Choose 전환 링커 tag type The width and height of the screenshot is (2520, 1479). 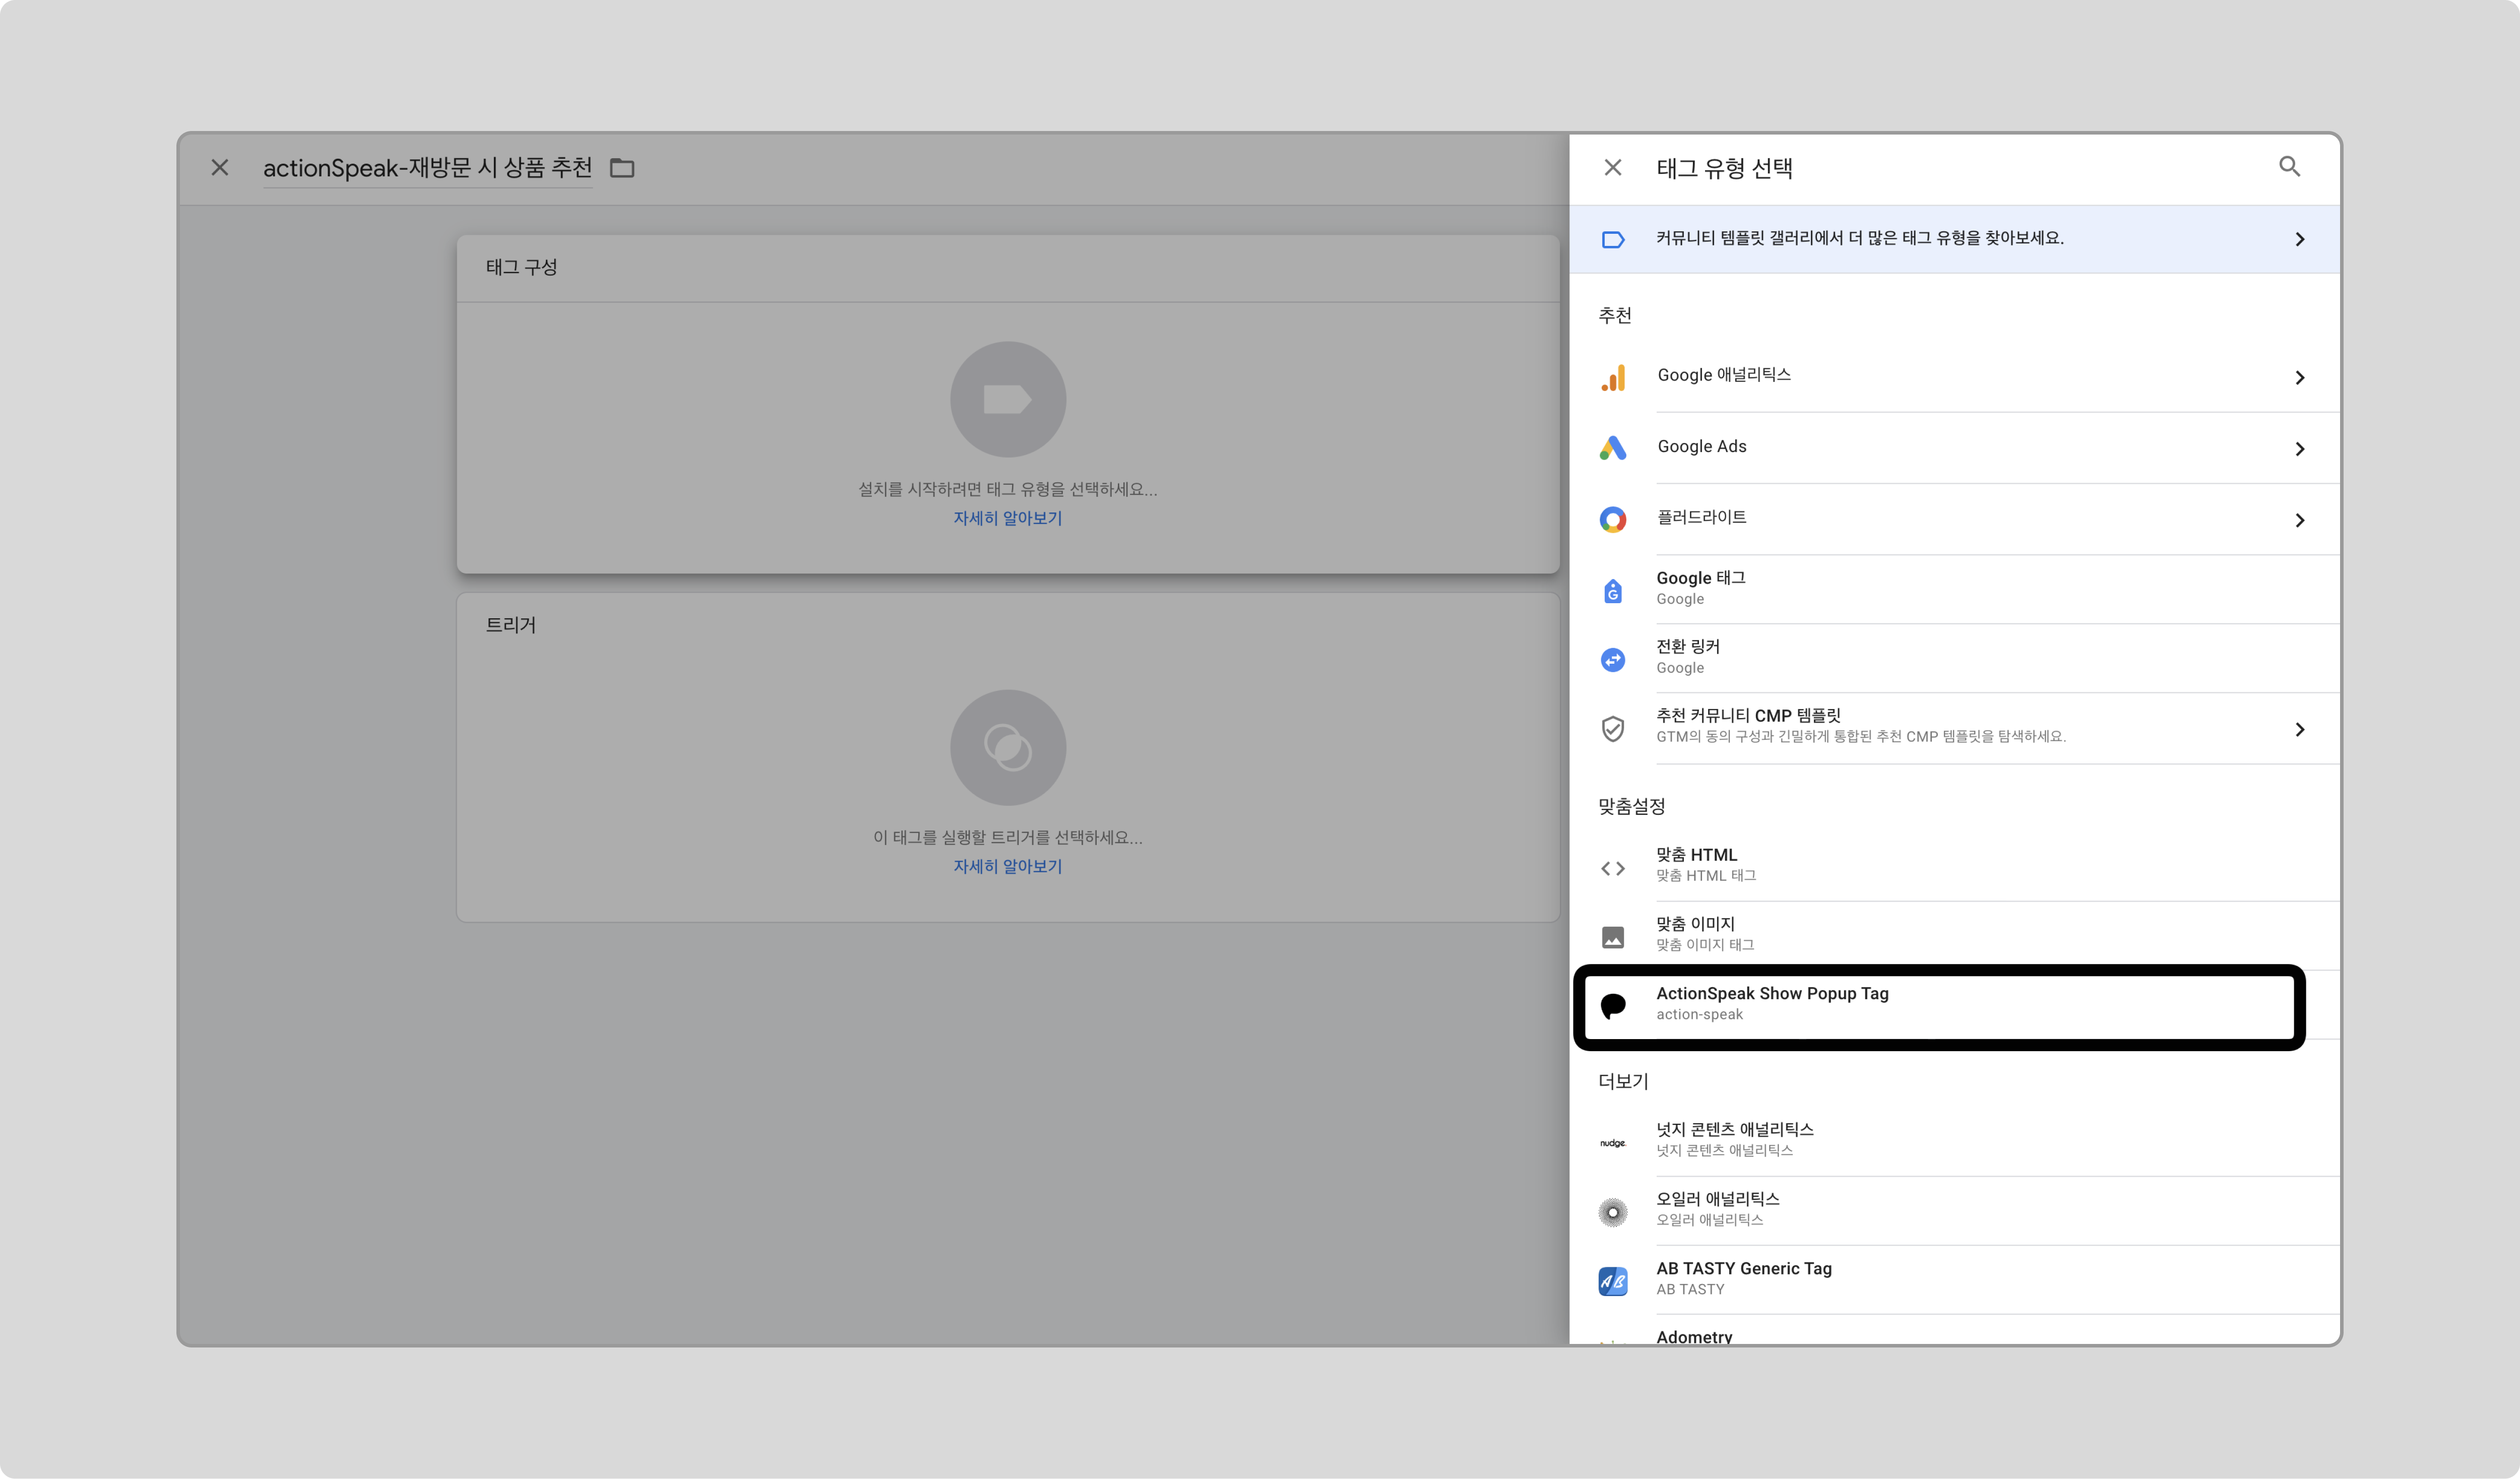[x=1954, y=658]
